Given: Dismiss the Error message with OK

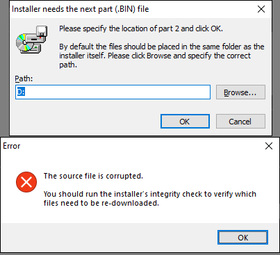Looking at the screenshot, I should pos(242,238).
